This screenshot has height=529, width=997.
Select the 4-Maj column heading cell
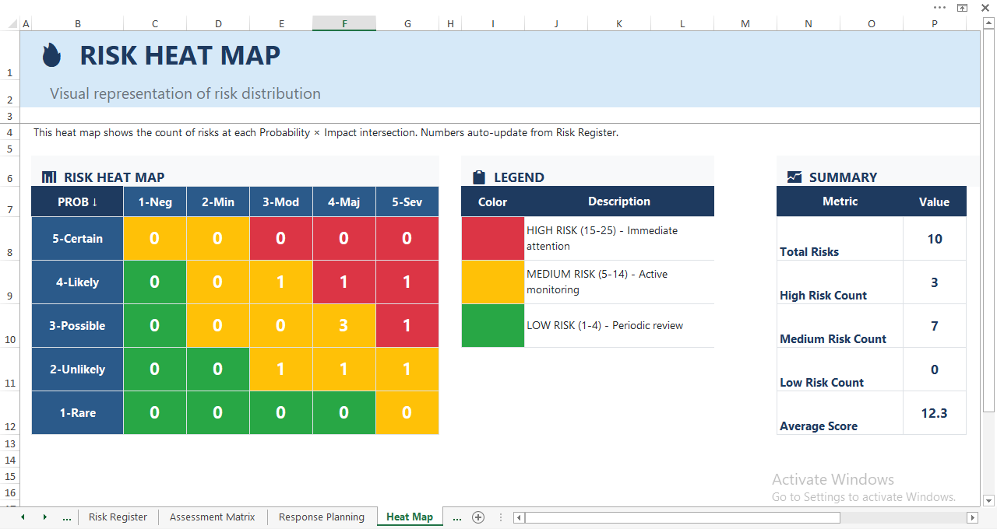point(344,202)
